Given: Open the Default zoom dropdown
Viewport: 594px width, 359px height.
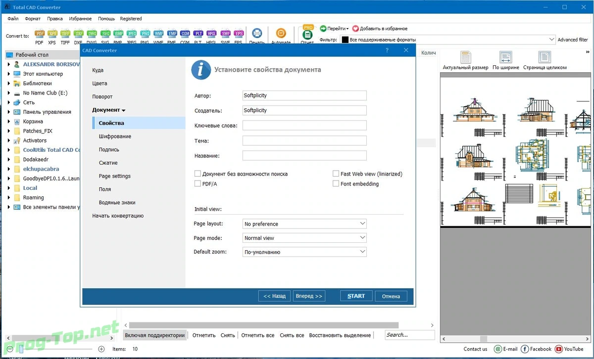Looking at the screenshot, I should click(304, 252).
